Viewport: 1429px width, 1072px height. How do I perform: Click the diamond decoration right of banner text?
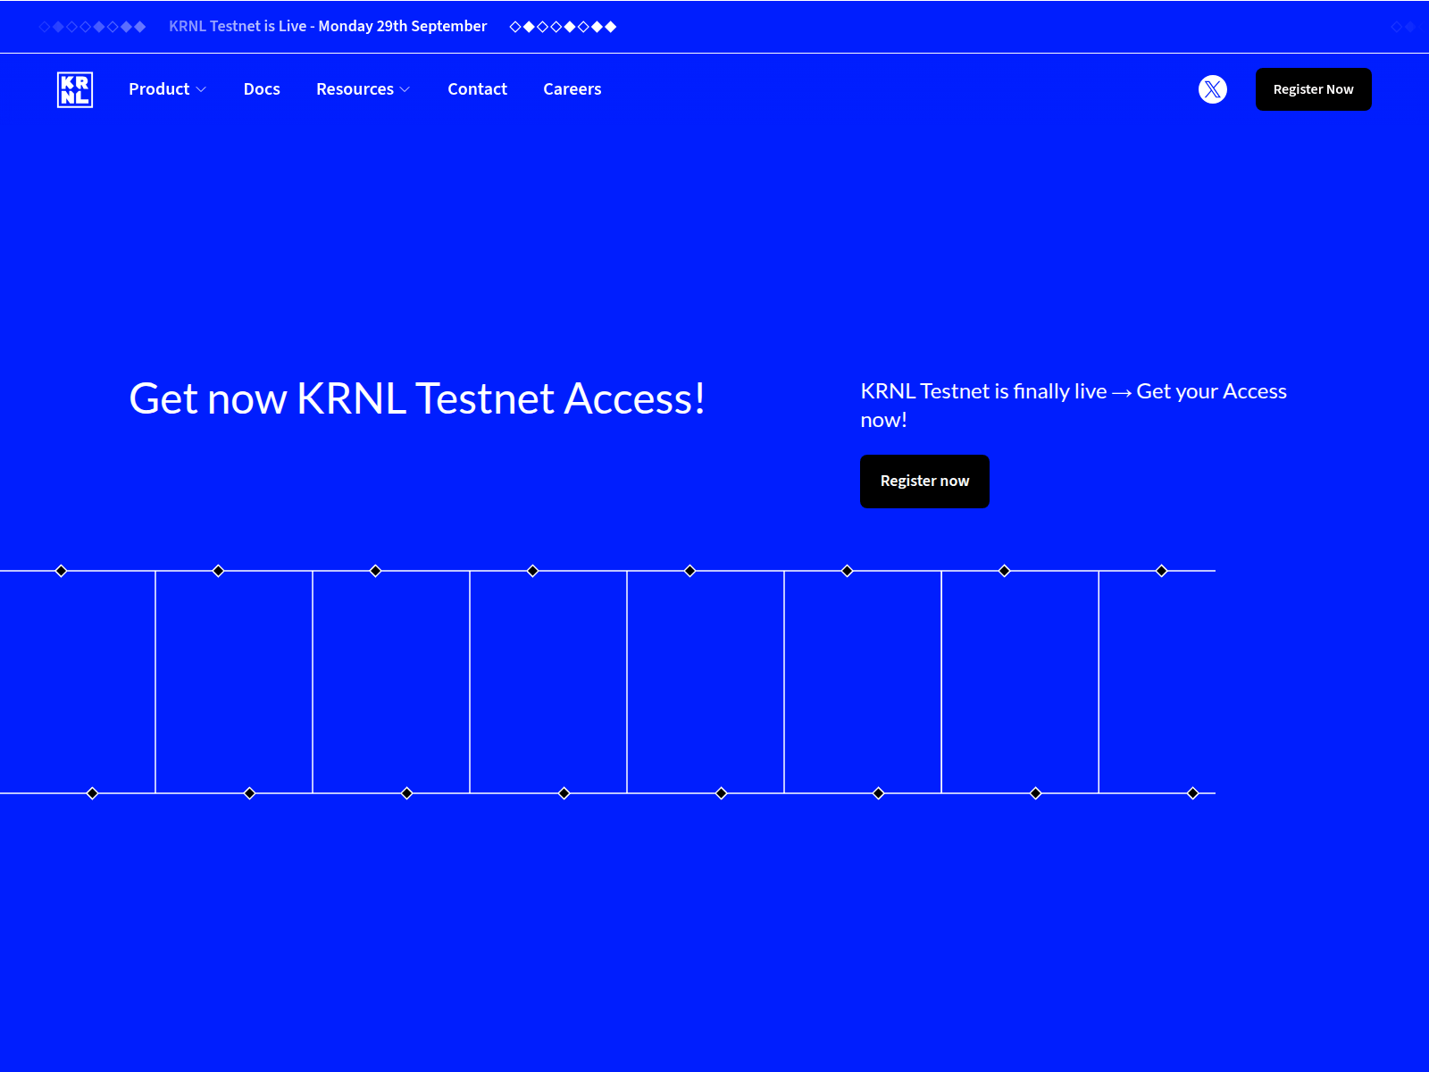(564, 26)
